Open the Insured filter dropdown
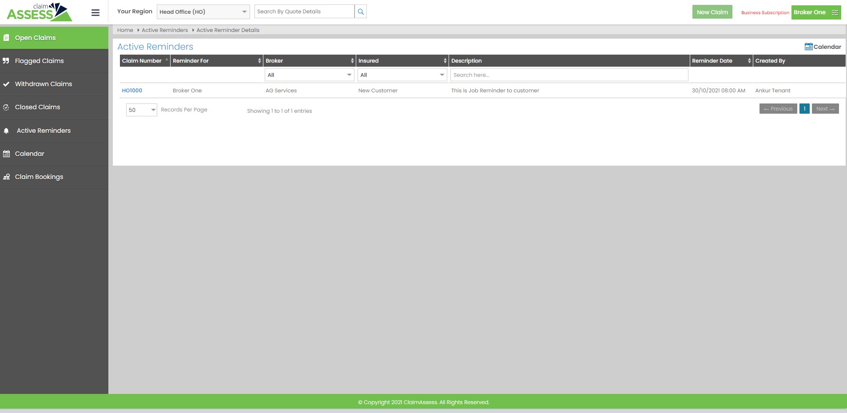Image resolution: width=847 pixels, height=413 pixels. coord(402,75)
